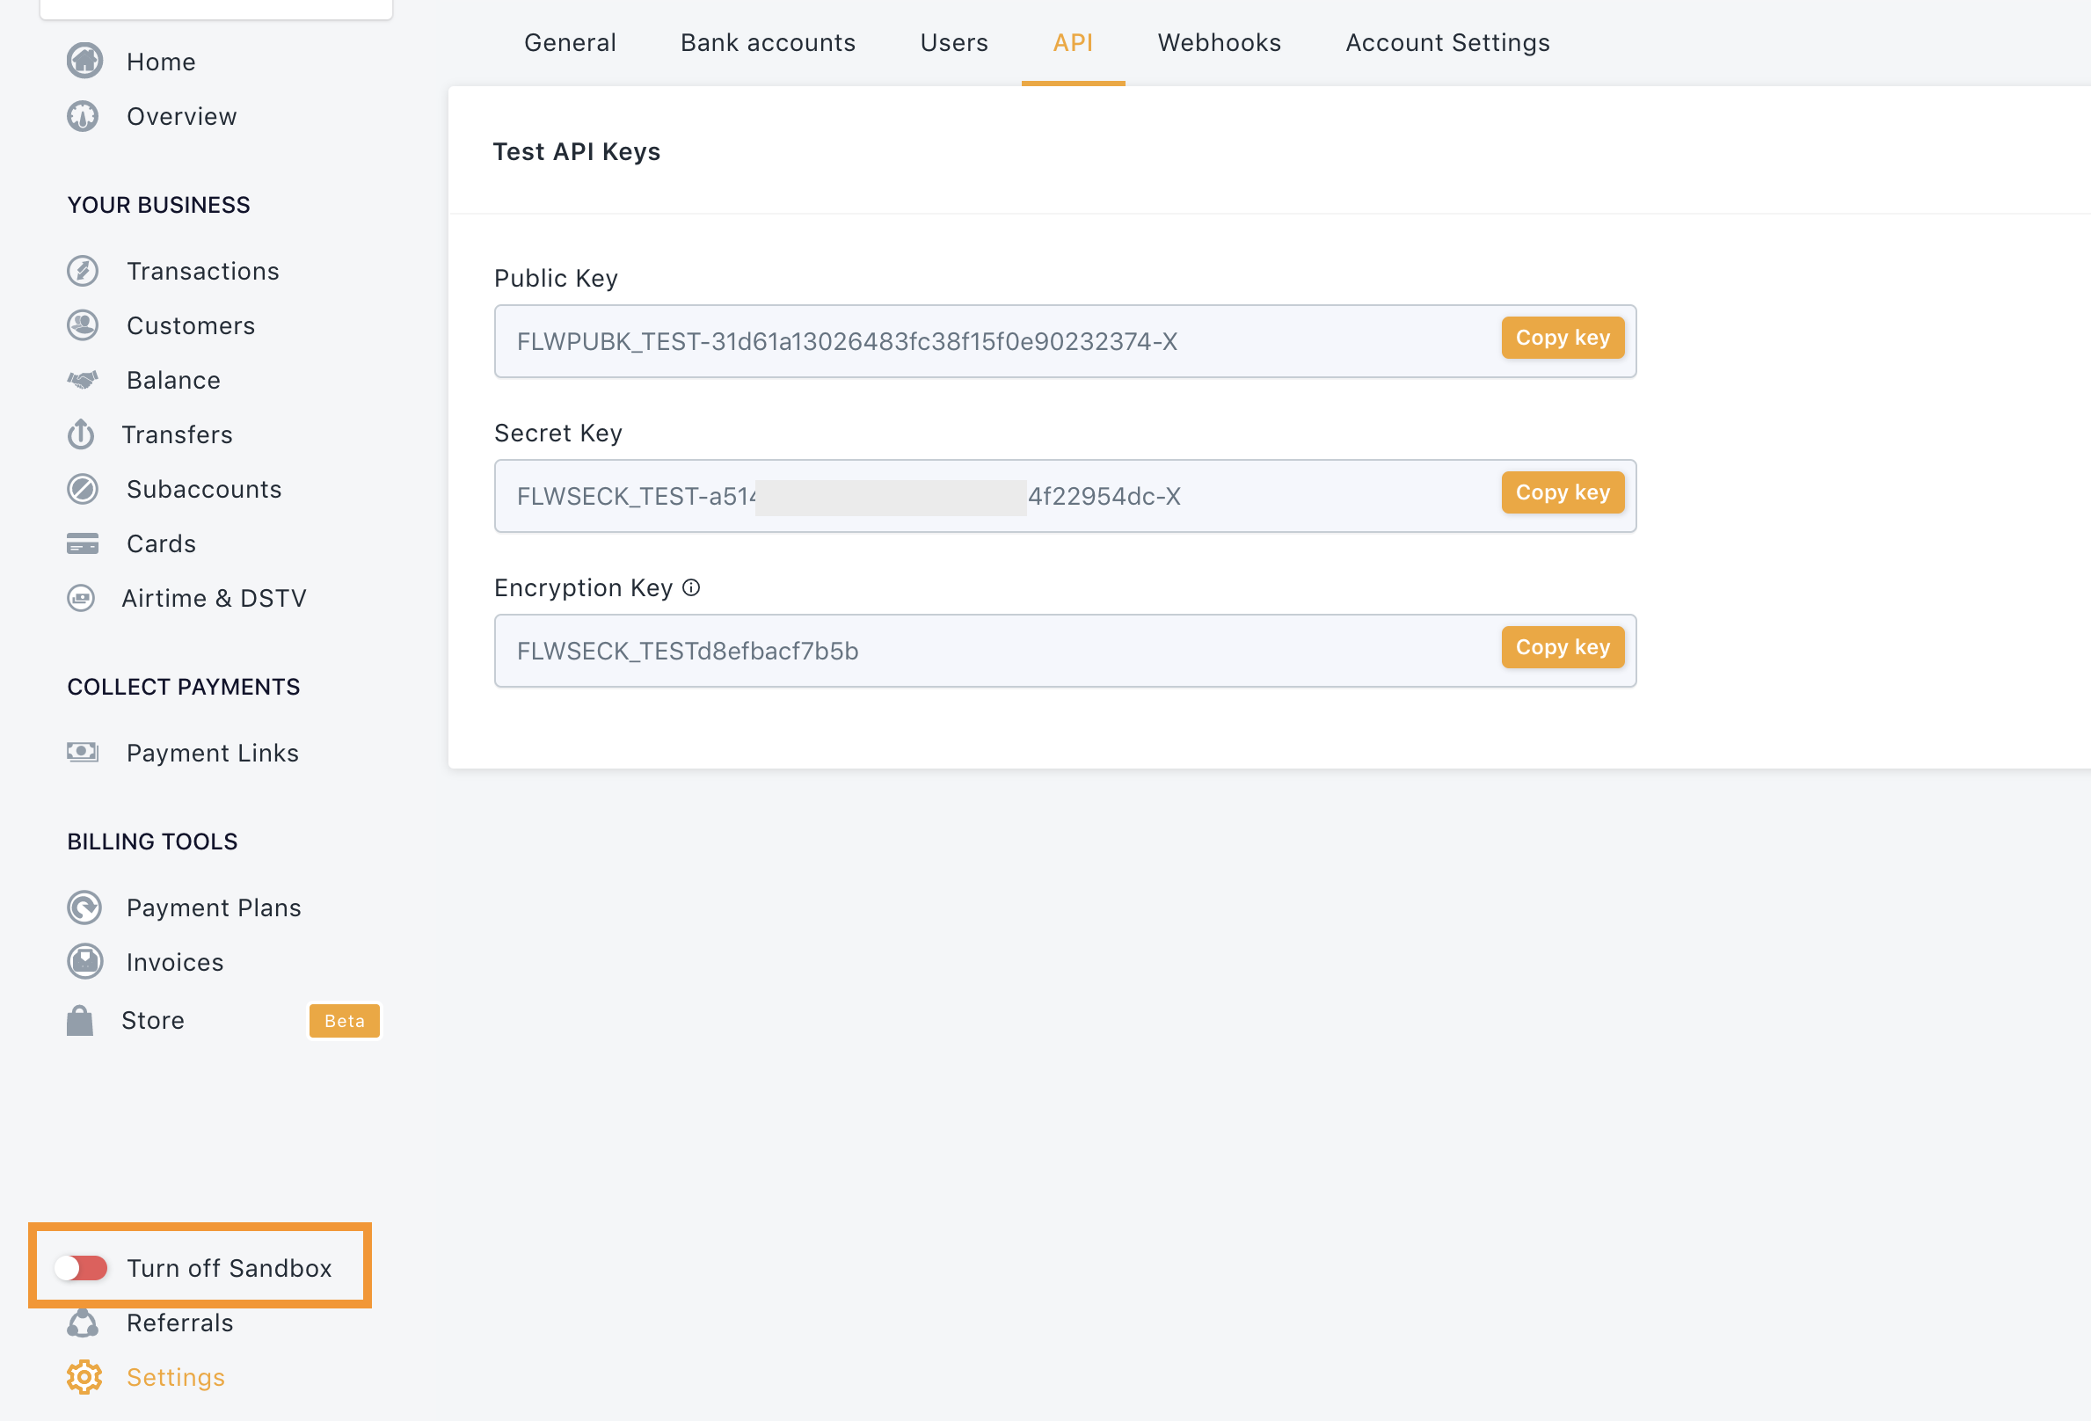Viewport: 2091px width, 1421px height.
Task: Copy the Encryption Key
Action: 1562,647
